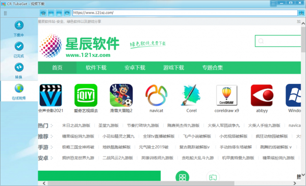Open the 二战风云2九游版 link
This screenshot has width=306, height=186.
point(118,158)
